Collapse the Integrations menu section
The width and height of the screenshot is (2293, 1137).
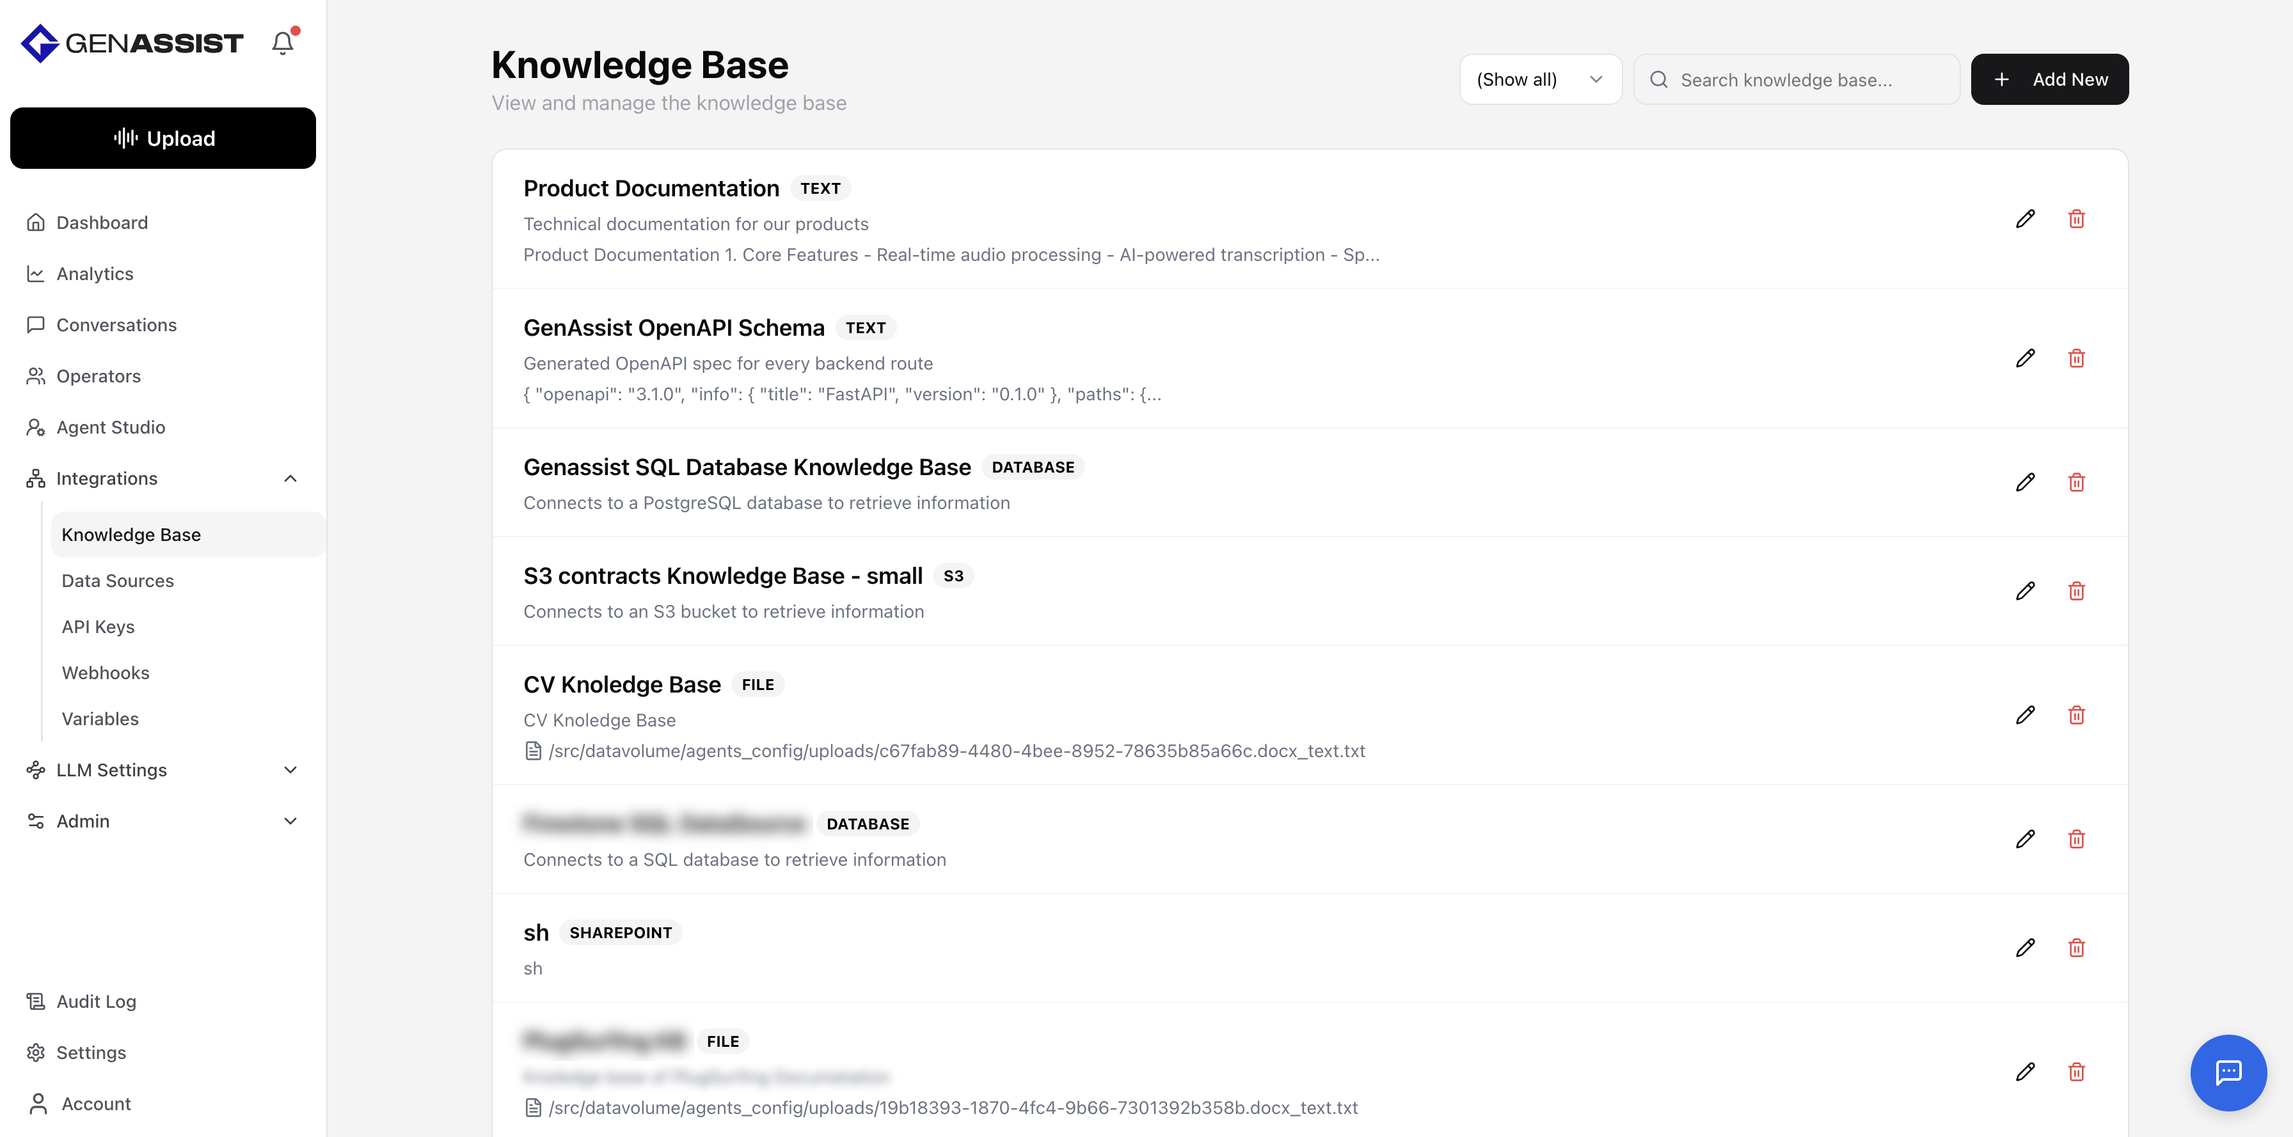coord(289,478)
